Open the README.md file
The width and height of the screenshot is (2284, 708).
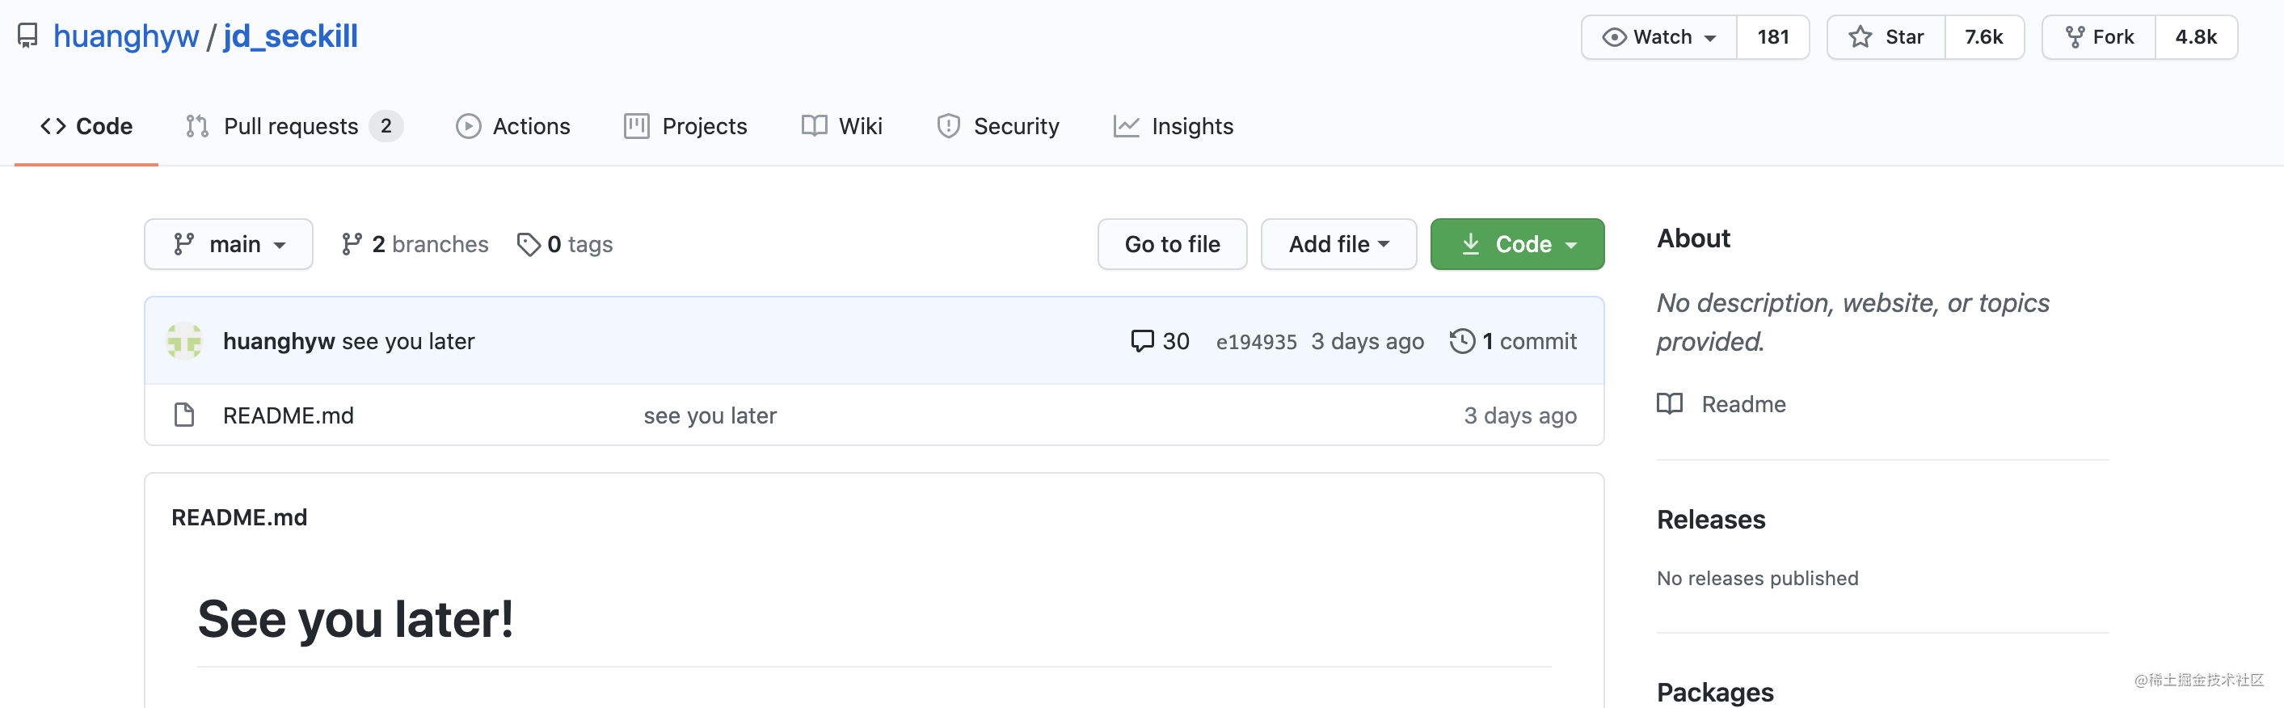289,415
